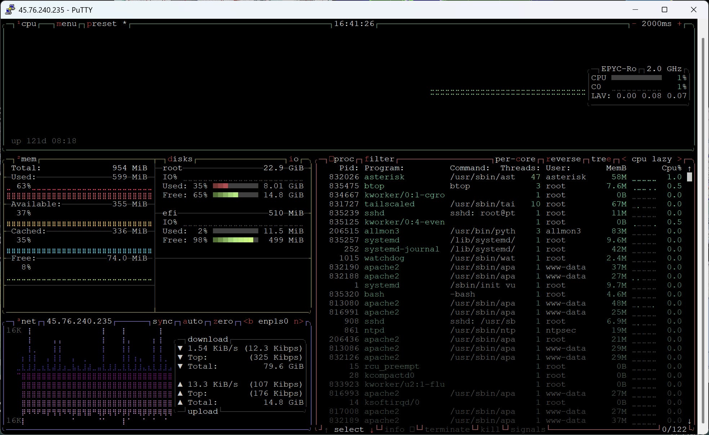Open the btop menu

(66, 24)
